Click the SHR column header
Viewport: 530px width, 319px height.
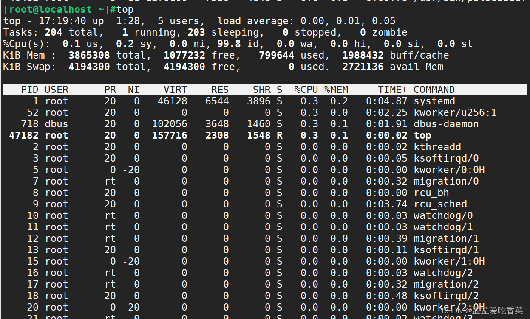[x=262, y=90]
